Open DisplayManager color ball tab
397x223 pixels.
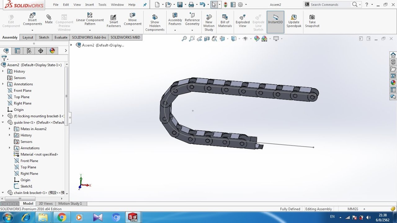pos(52,51)
